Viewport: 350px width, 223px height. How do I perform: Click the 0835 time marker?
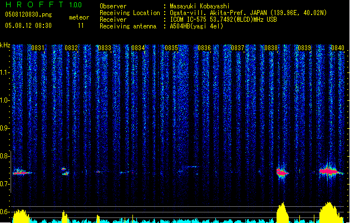pos(171,48)
